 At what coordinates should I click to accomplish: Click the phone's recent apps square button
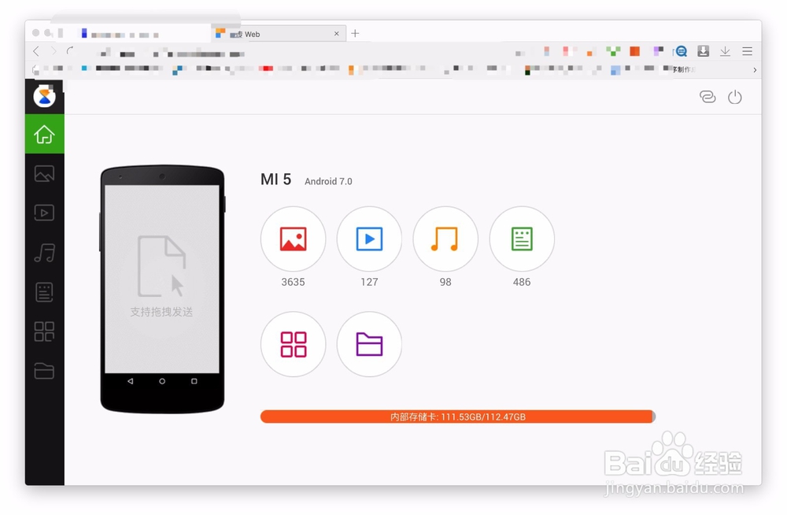tap(194, 381)
